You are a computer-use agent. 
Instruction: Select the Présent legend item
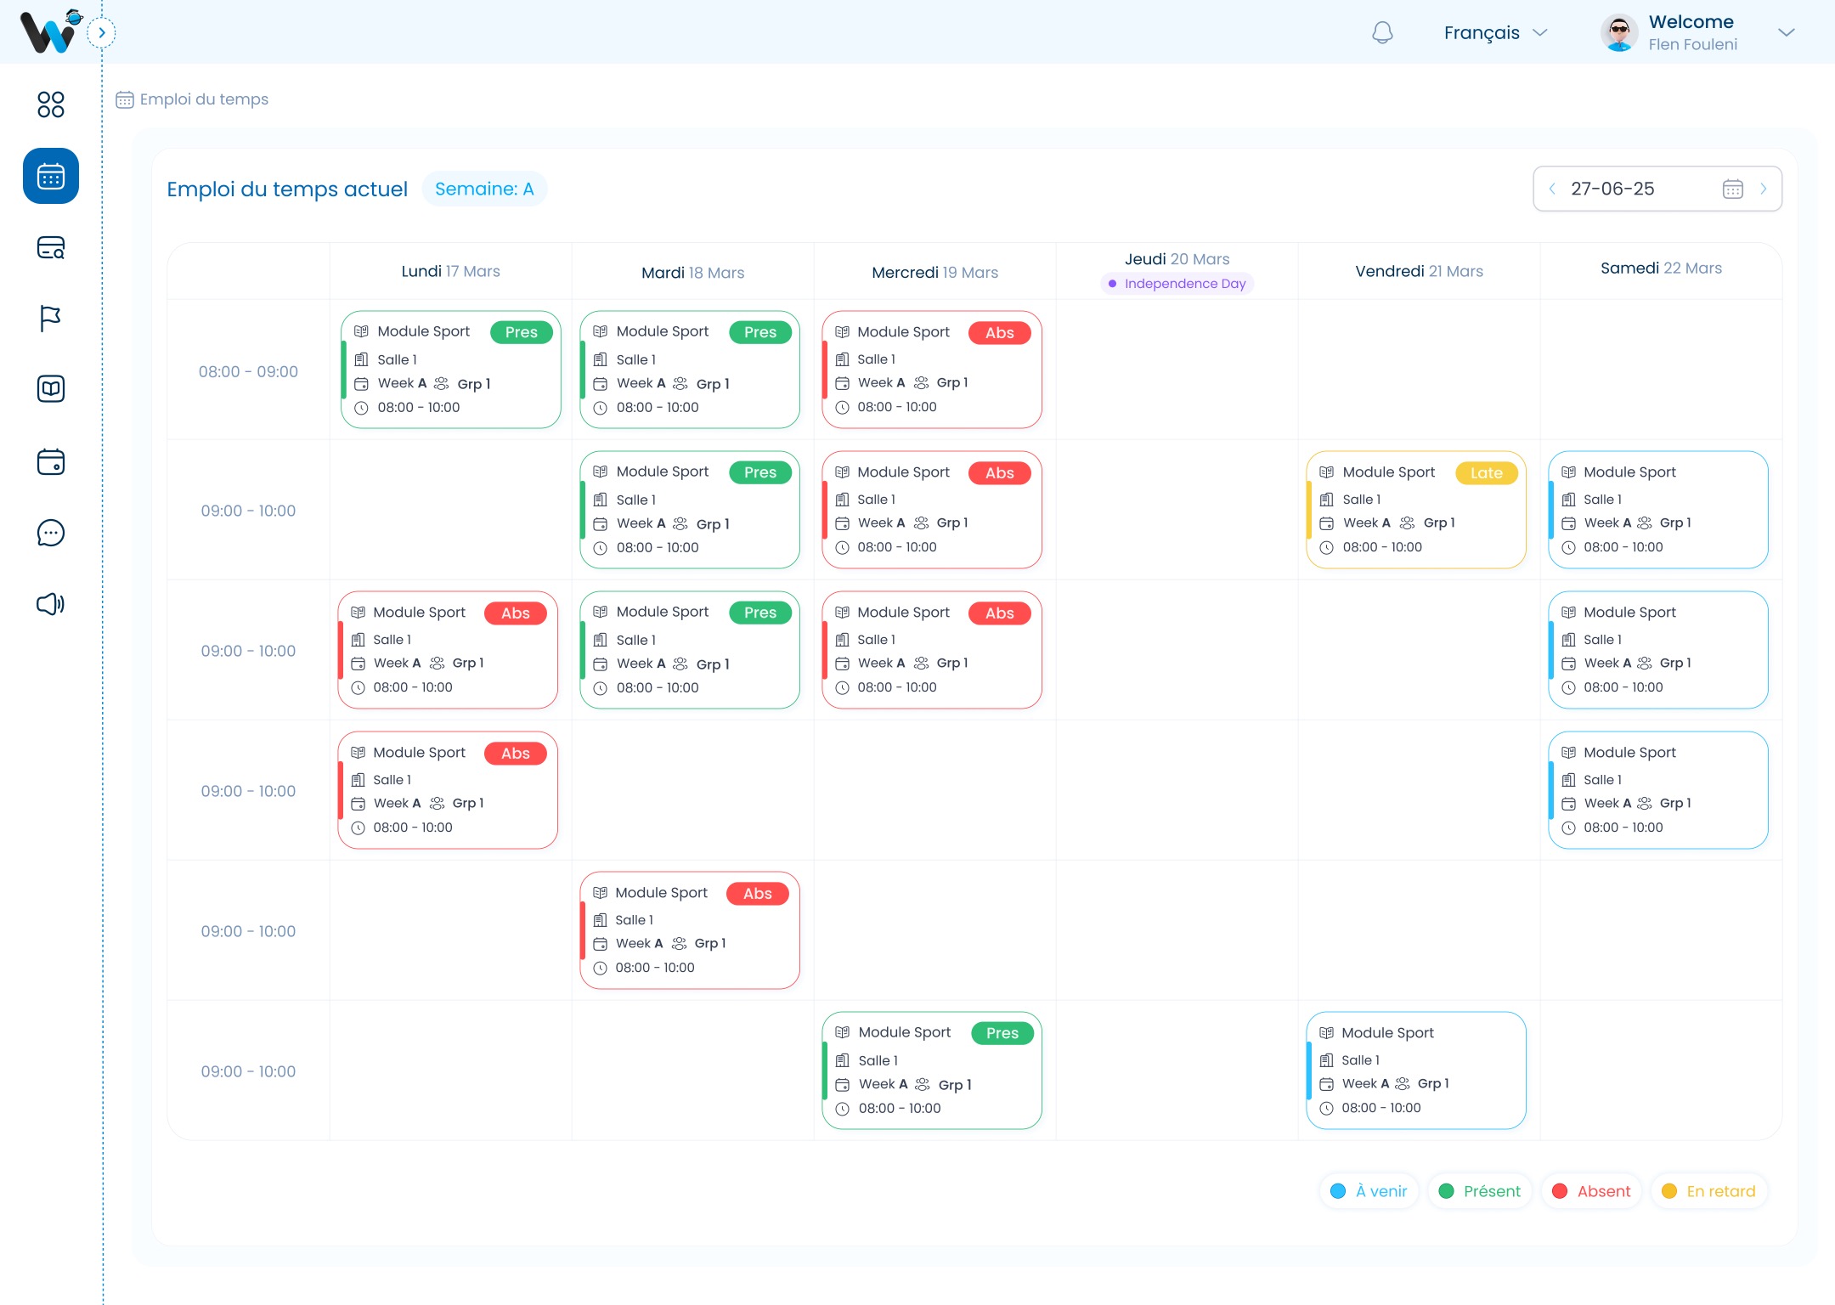[x=1480, y=1191]
